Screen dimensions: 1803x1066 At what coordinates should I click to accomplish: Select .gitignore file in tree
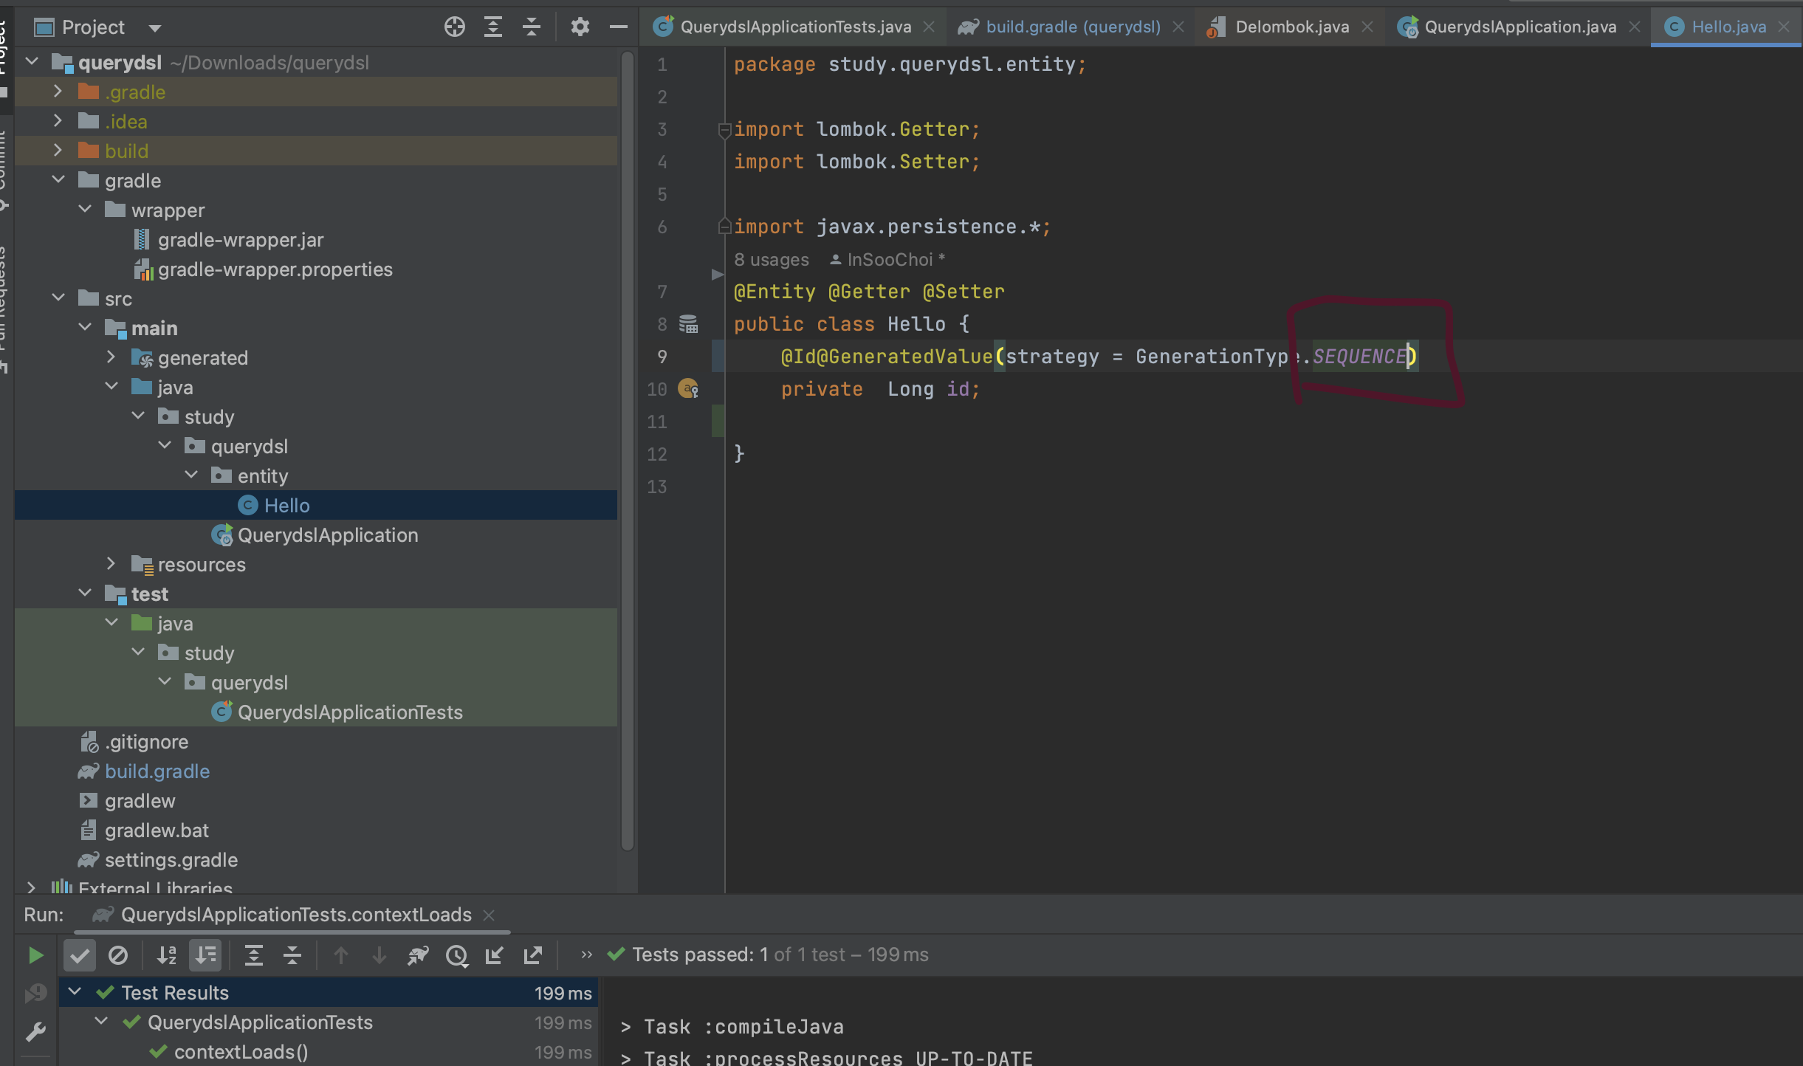(146, 742)
